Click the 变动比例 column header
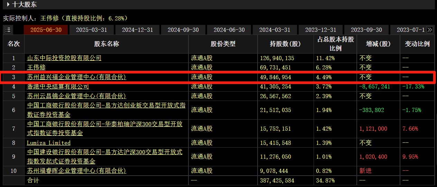 [417, 44]
